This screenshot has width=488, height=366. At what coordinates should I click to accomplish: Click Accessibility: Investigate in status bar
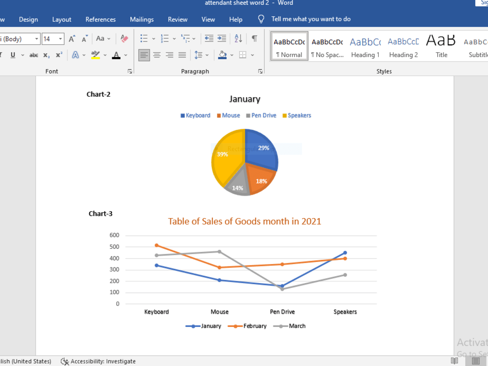[x=98, y=361]
